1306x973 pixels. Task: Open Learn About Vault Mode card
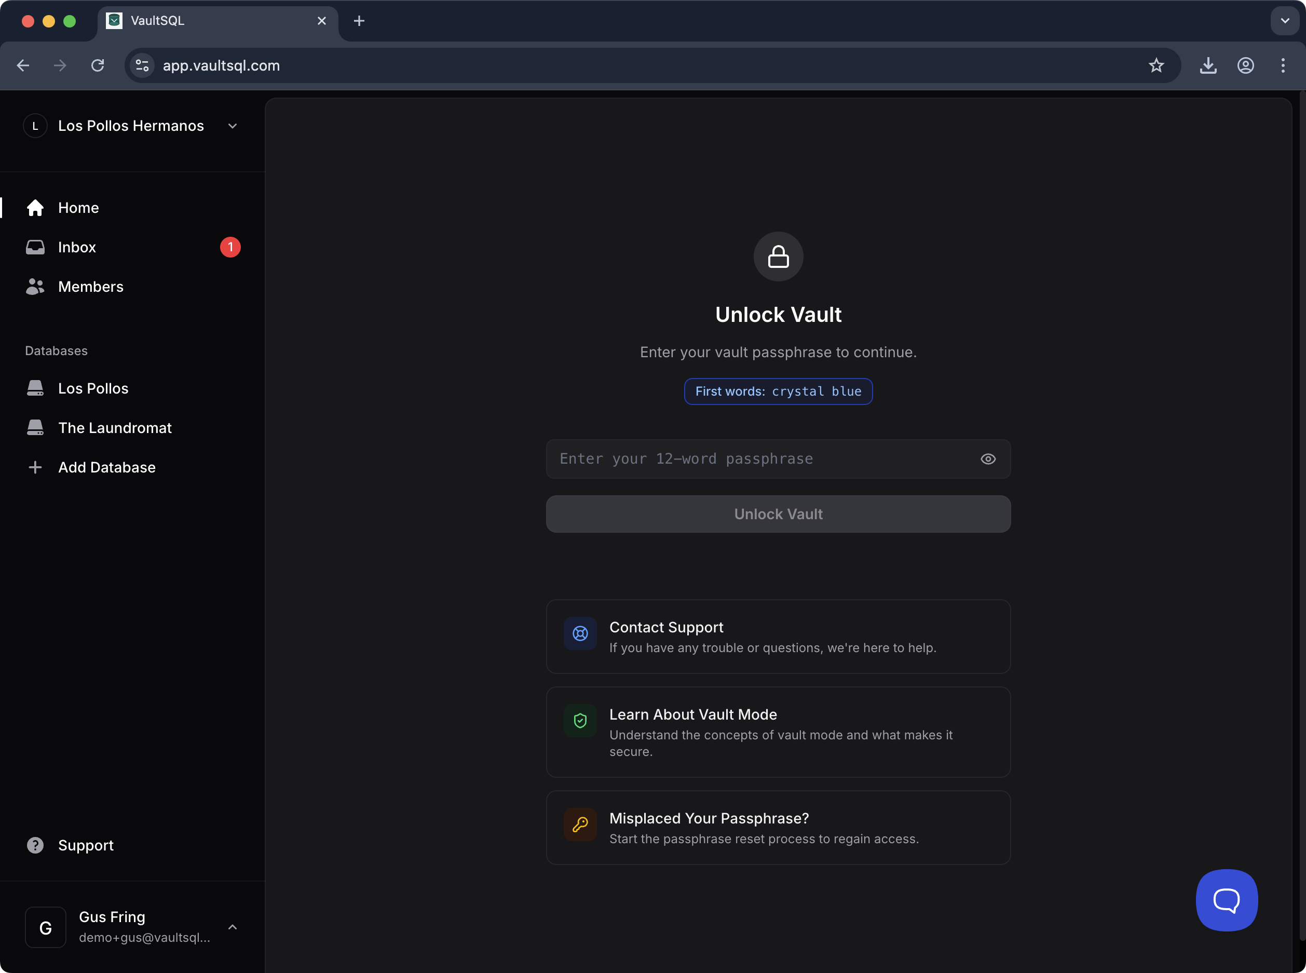[x=779, y=732]
